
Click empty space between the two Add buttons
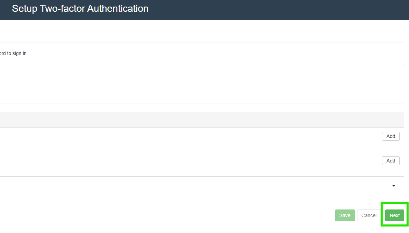(391, 149)
